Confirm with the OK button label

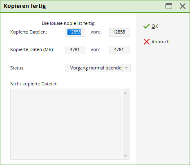[155, 26]
